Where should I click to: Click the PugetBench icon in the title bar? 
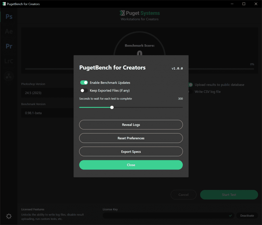4,4
